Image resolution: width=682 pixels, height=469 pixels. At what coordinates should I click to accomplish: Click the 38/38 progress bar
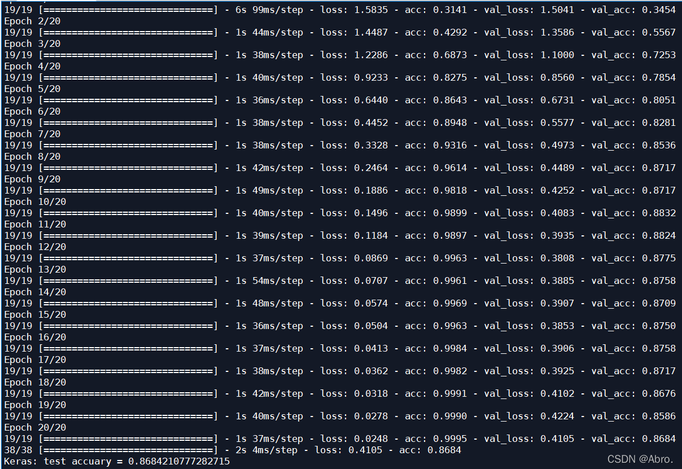click(128, 450)
